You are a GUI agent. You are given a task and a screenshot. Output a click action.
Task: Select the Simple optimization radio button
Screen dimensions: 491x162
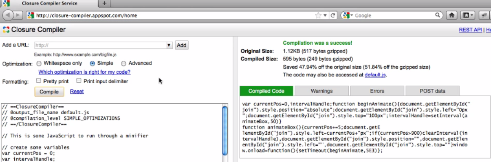pos(93,64)
